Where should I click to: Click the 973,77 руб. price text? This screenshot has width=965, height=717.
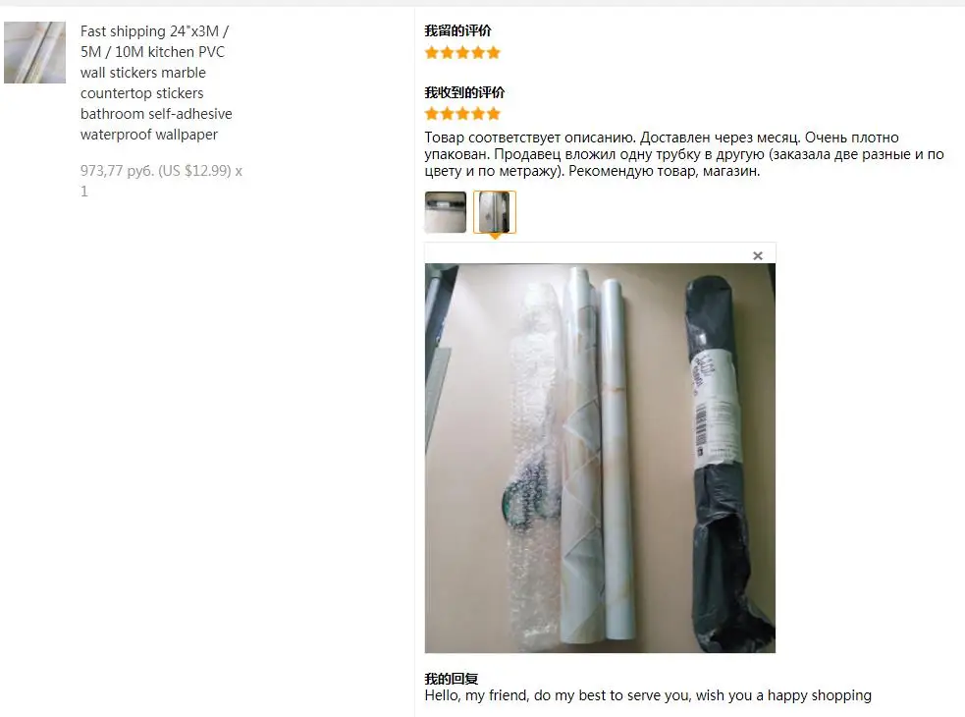tap(117, 171)
